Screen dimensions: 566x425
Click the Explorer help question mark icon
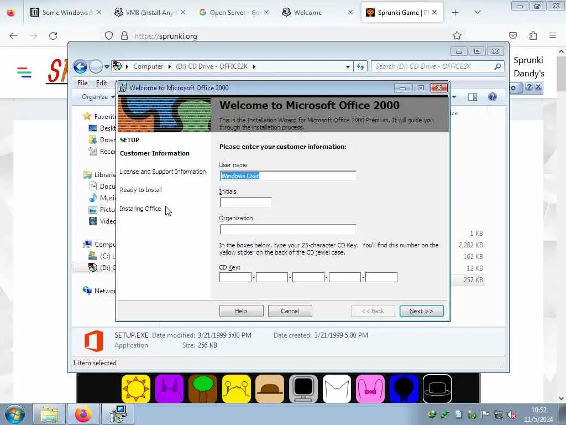pos(492,97)
